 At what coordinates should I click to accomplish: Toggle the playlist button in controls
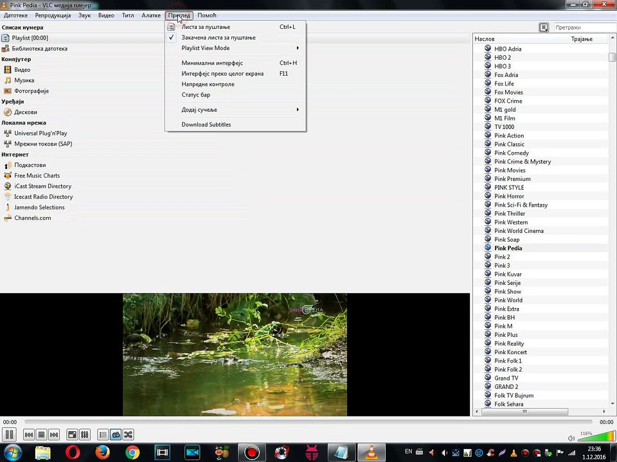click(103, 434)
